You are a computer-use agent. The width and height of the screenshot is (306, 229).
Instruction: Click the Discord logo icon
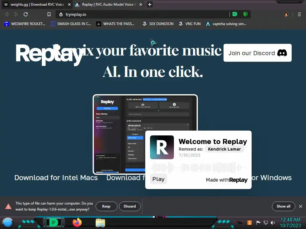pyautogui.click(x=282, y=53)
